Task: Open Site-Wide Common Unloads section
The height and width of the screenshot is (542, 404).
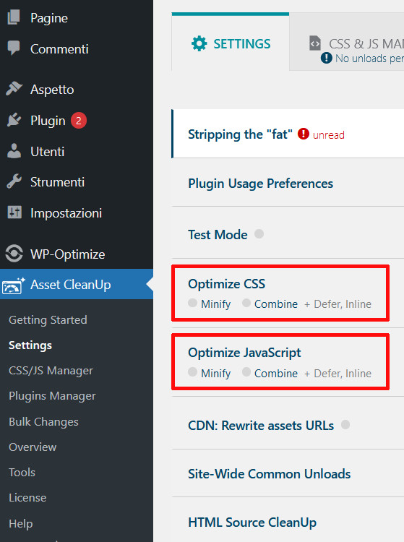Action: pos(288,473)
